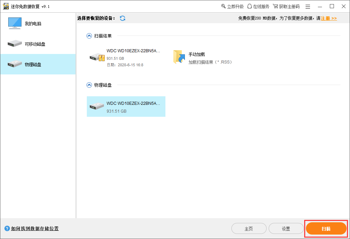Click the disk icon in the selected physical disk tile
Screen dimensions: 350x239
97,106
